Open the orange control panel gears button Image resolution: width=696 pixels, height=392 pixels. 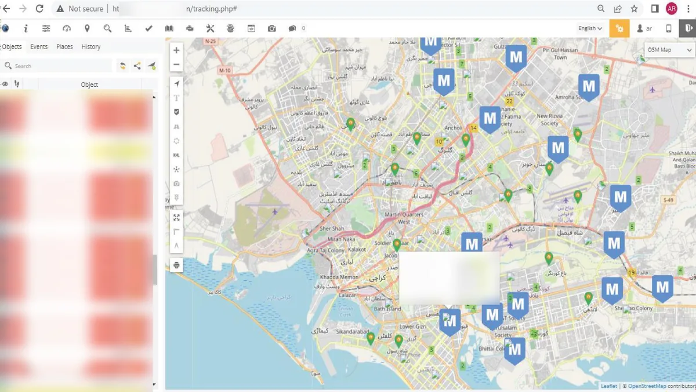click(x=619, y=28)
